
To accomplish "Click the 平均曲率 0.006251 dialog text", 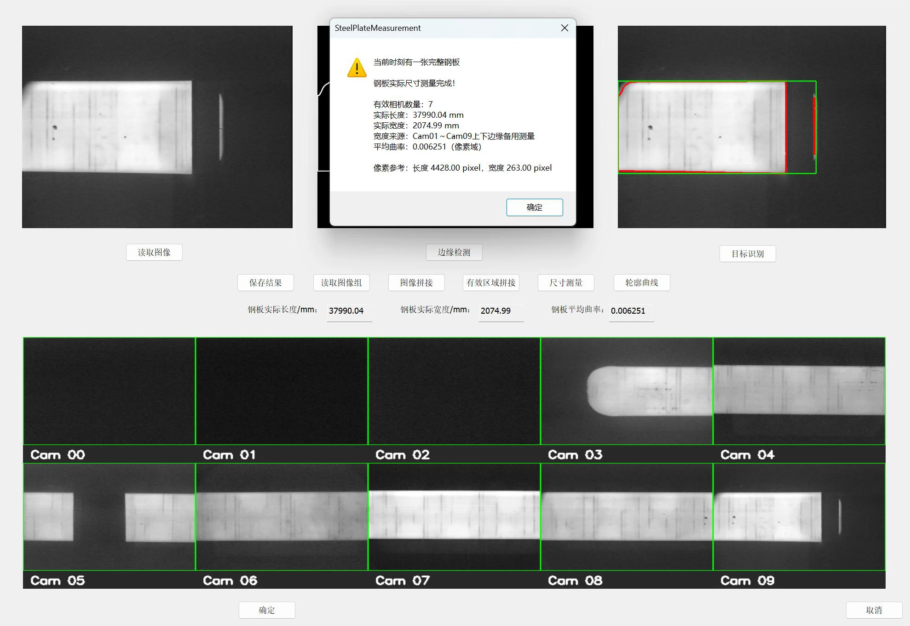I will pyautogui.click(x=427, y=147).
